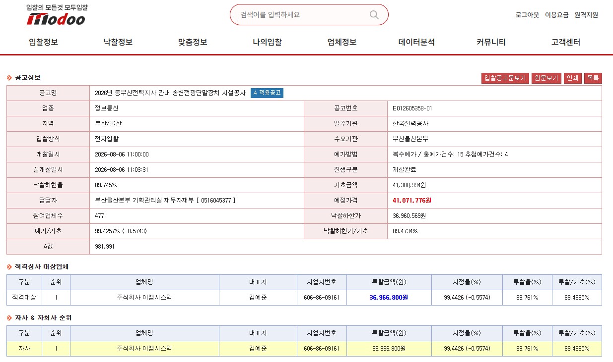Focus the search keyword input field
Screen dimensions: 613x362
[x=302, y=15]
